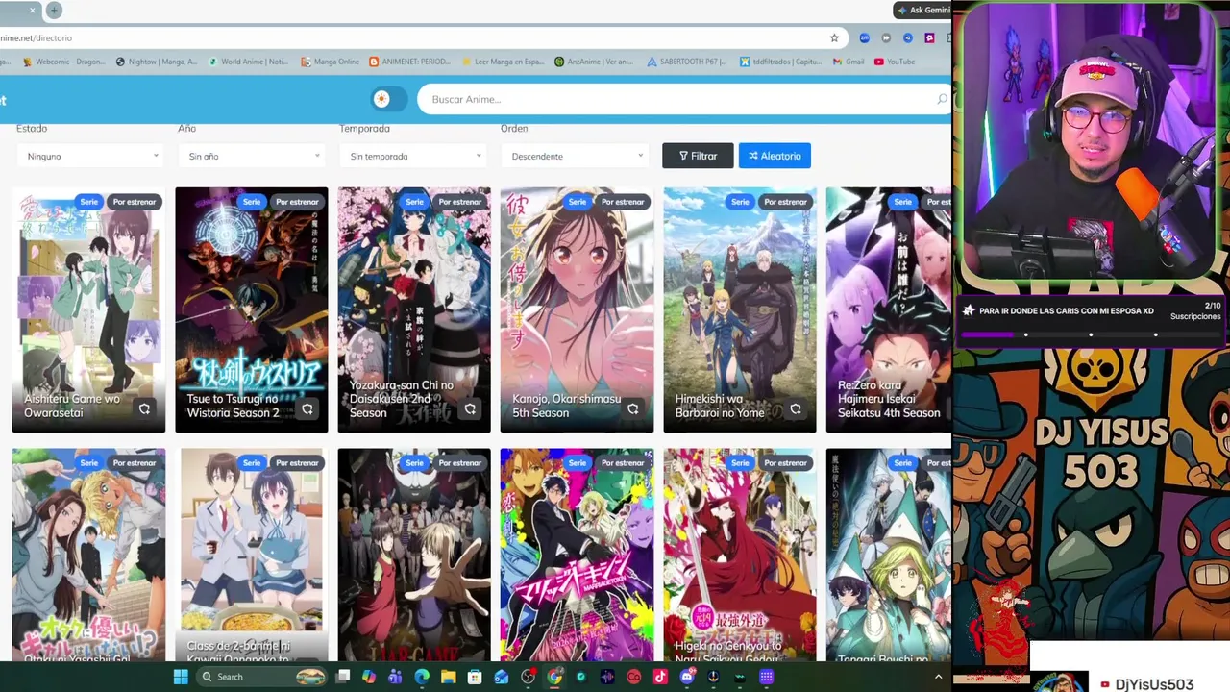Toggle the light/dark theme switch
Viewport: 1230px width, 692px height.
pos(389,99)
